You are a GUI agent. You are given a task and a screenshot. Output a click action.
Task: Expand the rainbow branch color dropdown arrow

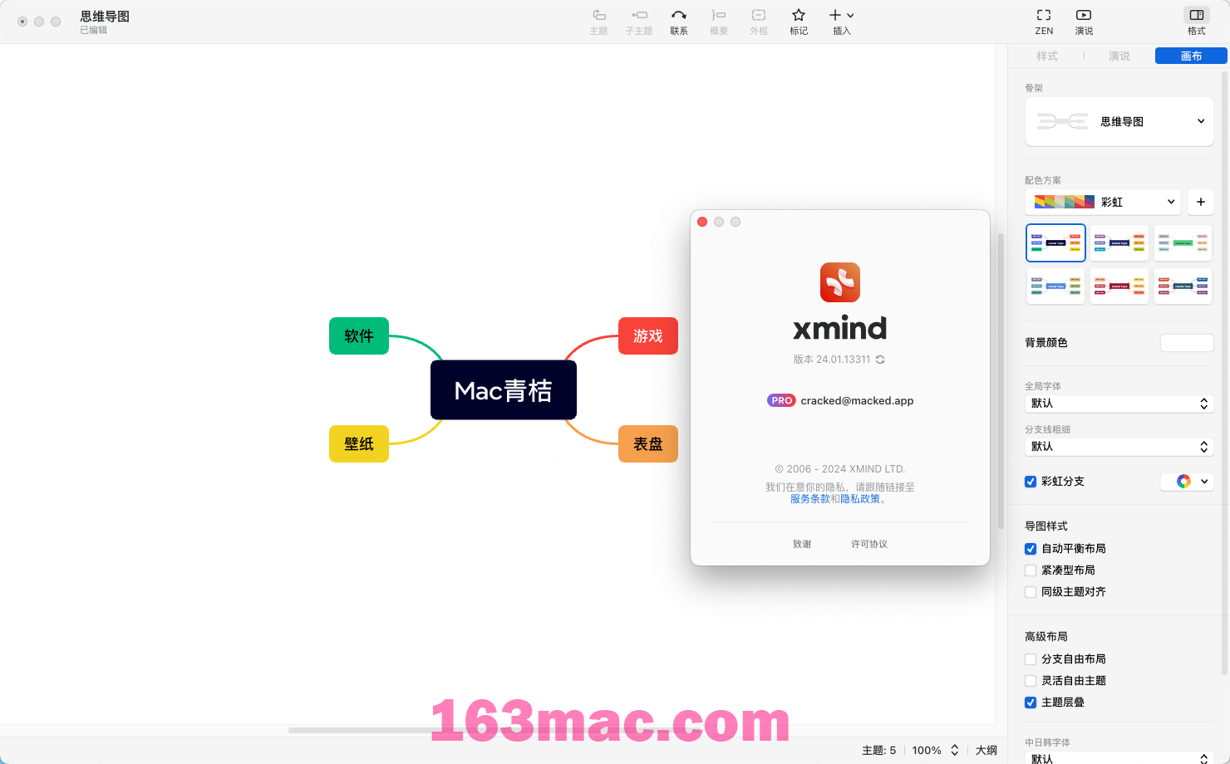tap(1204, 481)
